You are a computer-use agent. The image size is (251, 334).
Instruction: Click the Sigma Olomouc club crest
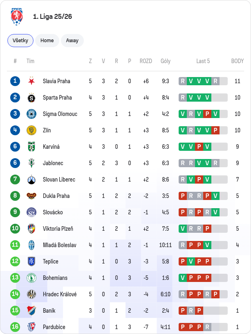coord(31,114)
